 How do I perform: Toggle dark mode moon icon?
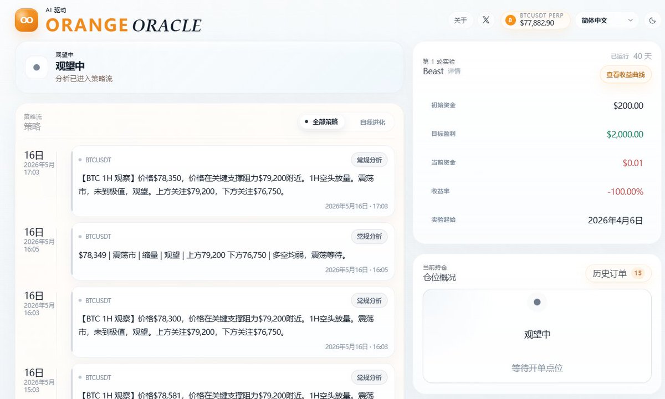point(652,21)
